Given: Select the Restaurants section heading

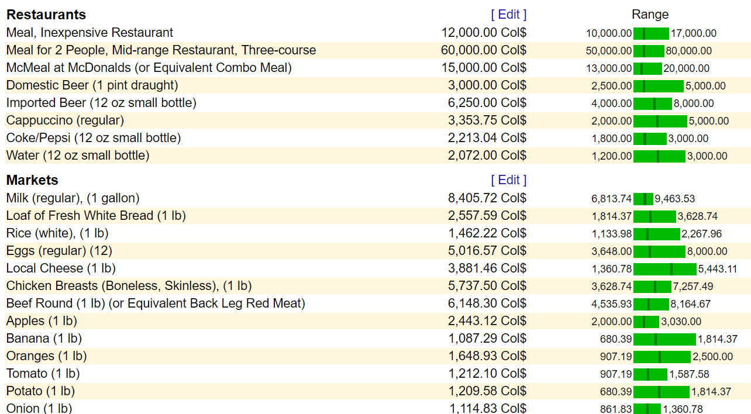Looking at the screenshot, I should [46, 15].
